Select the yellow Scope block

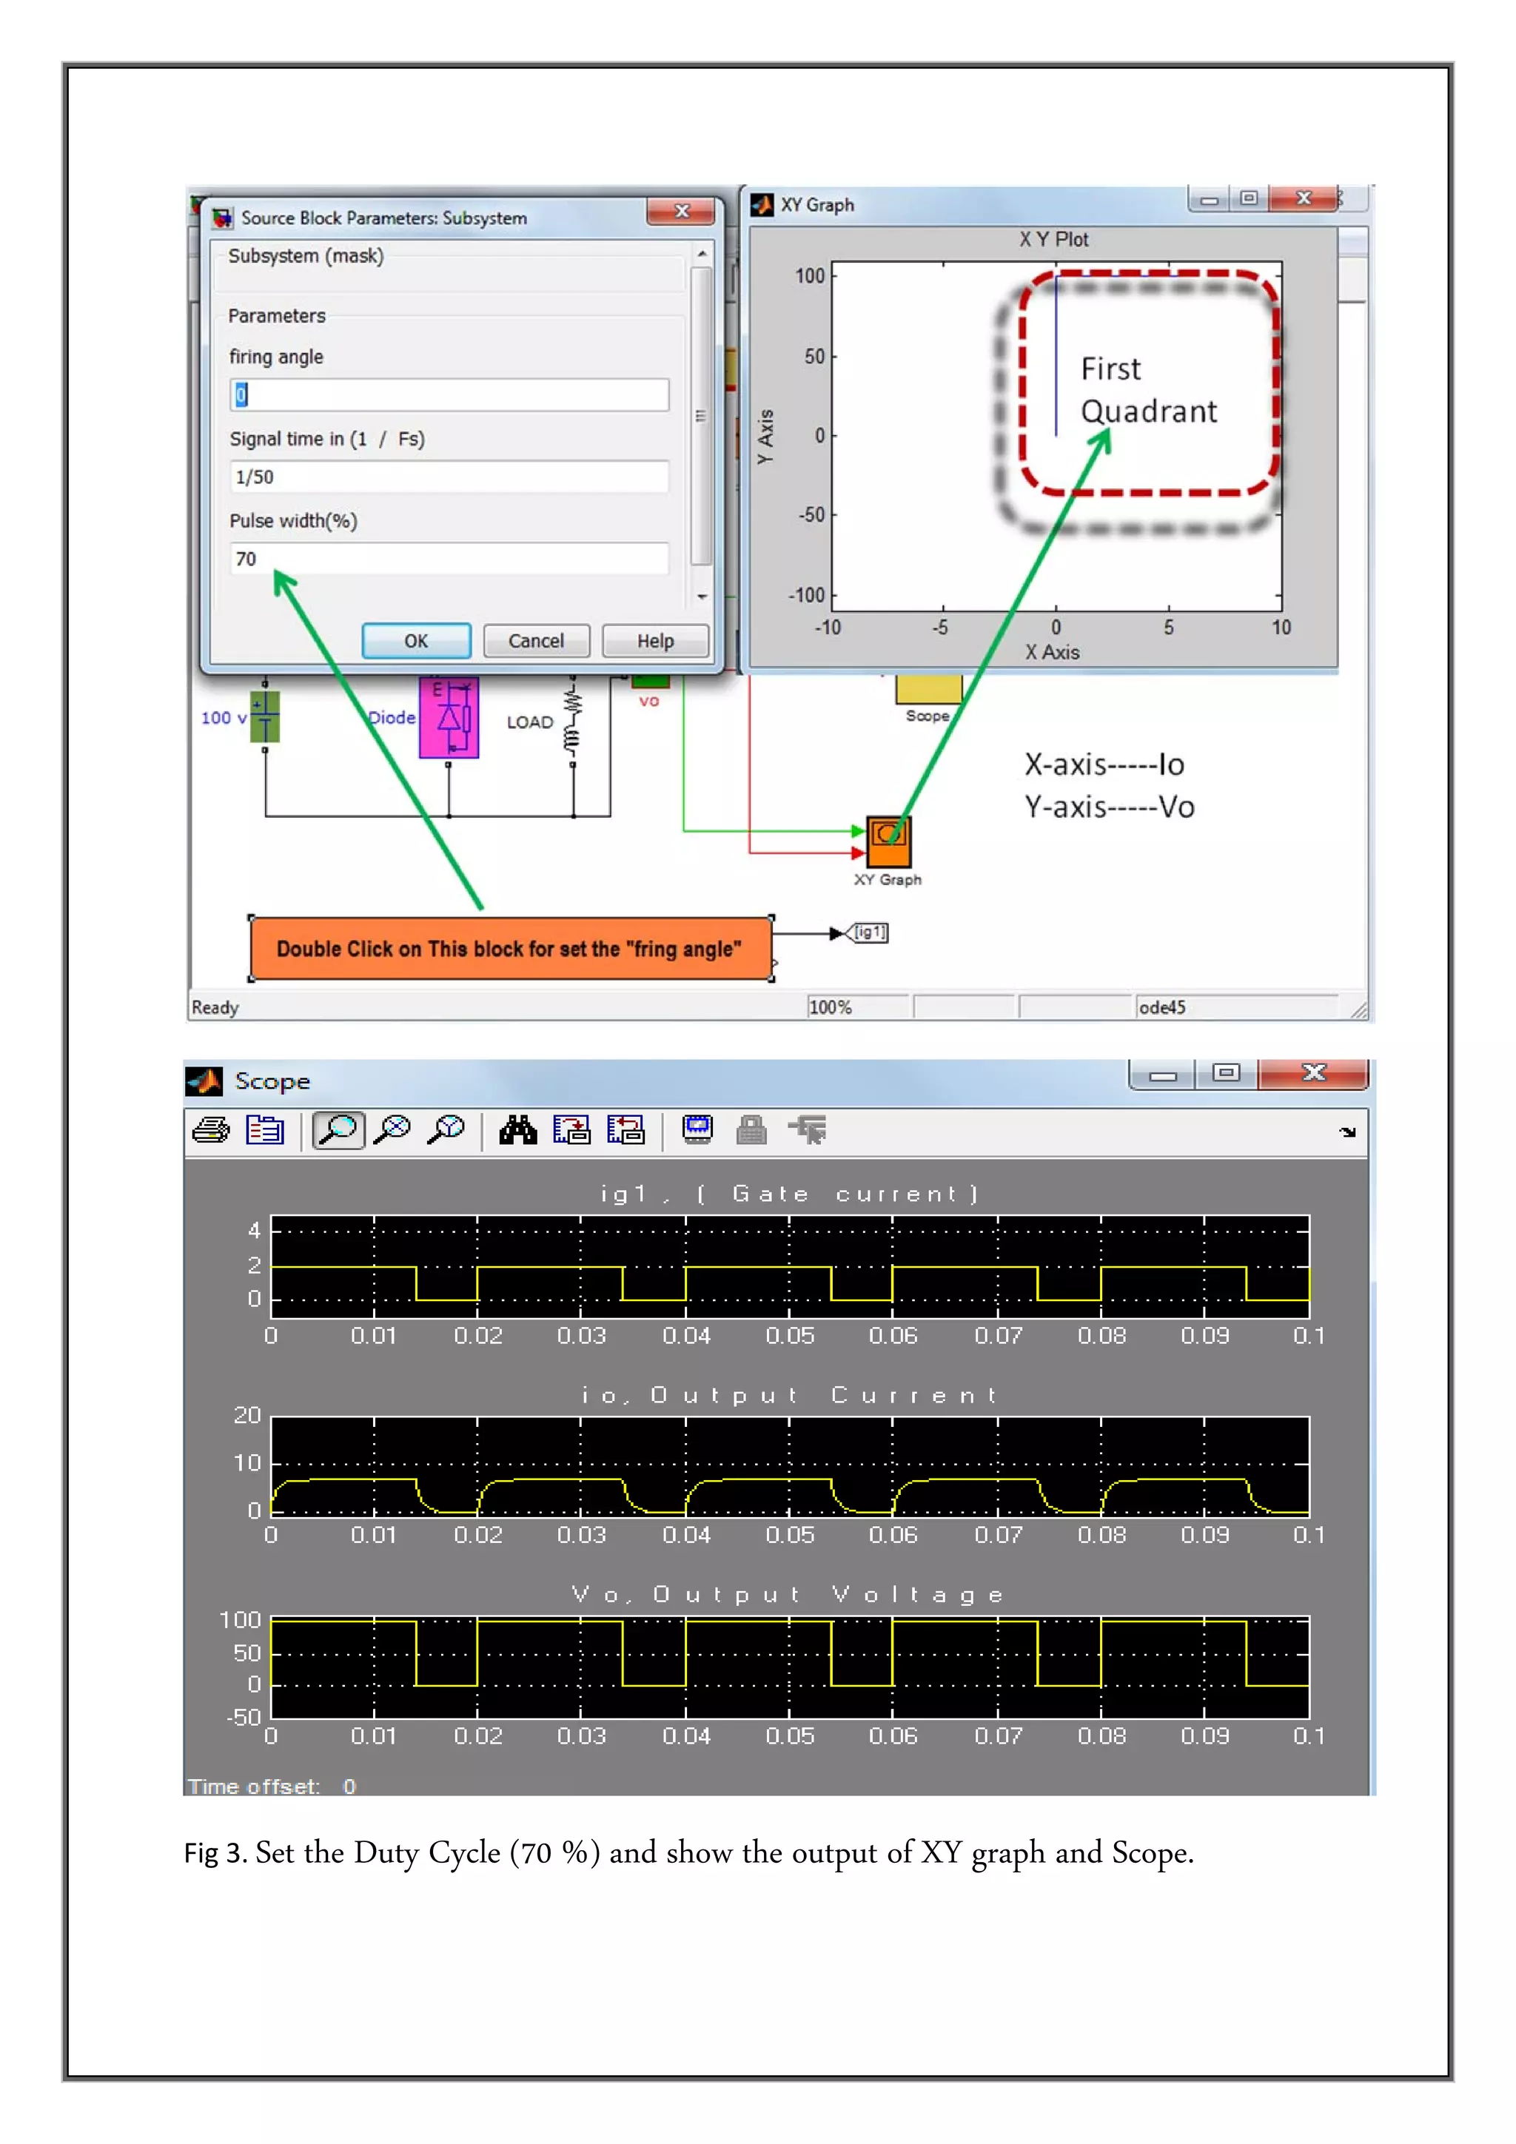[928, 689]
